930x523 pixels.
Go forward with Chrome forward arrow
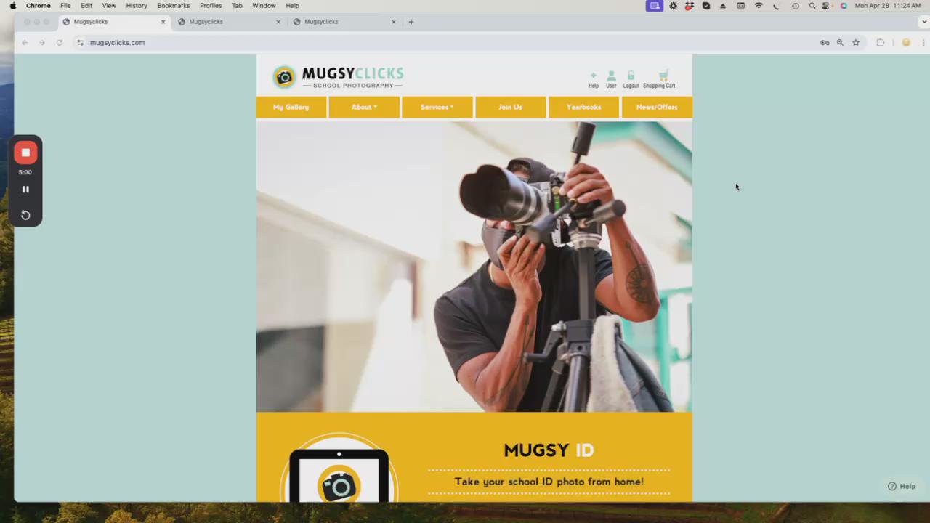[42, 42]
